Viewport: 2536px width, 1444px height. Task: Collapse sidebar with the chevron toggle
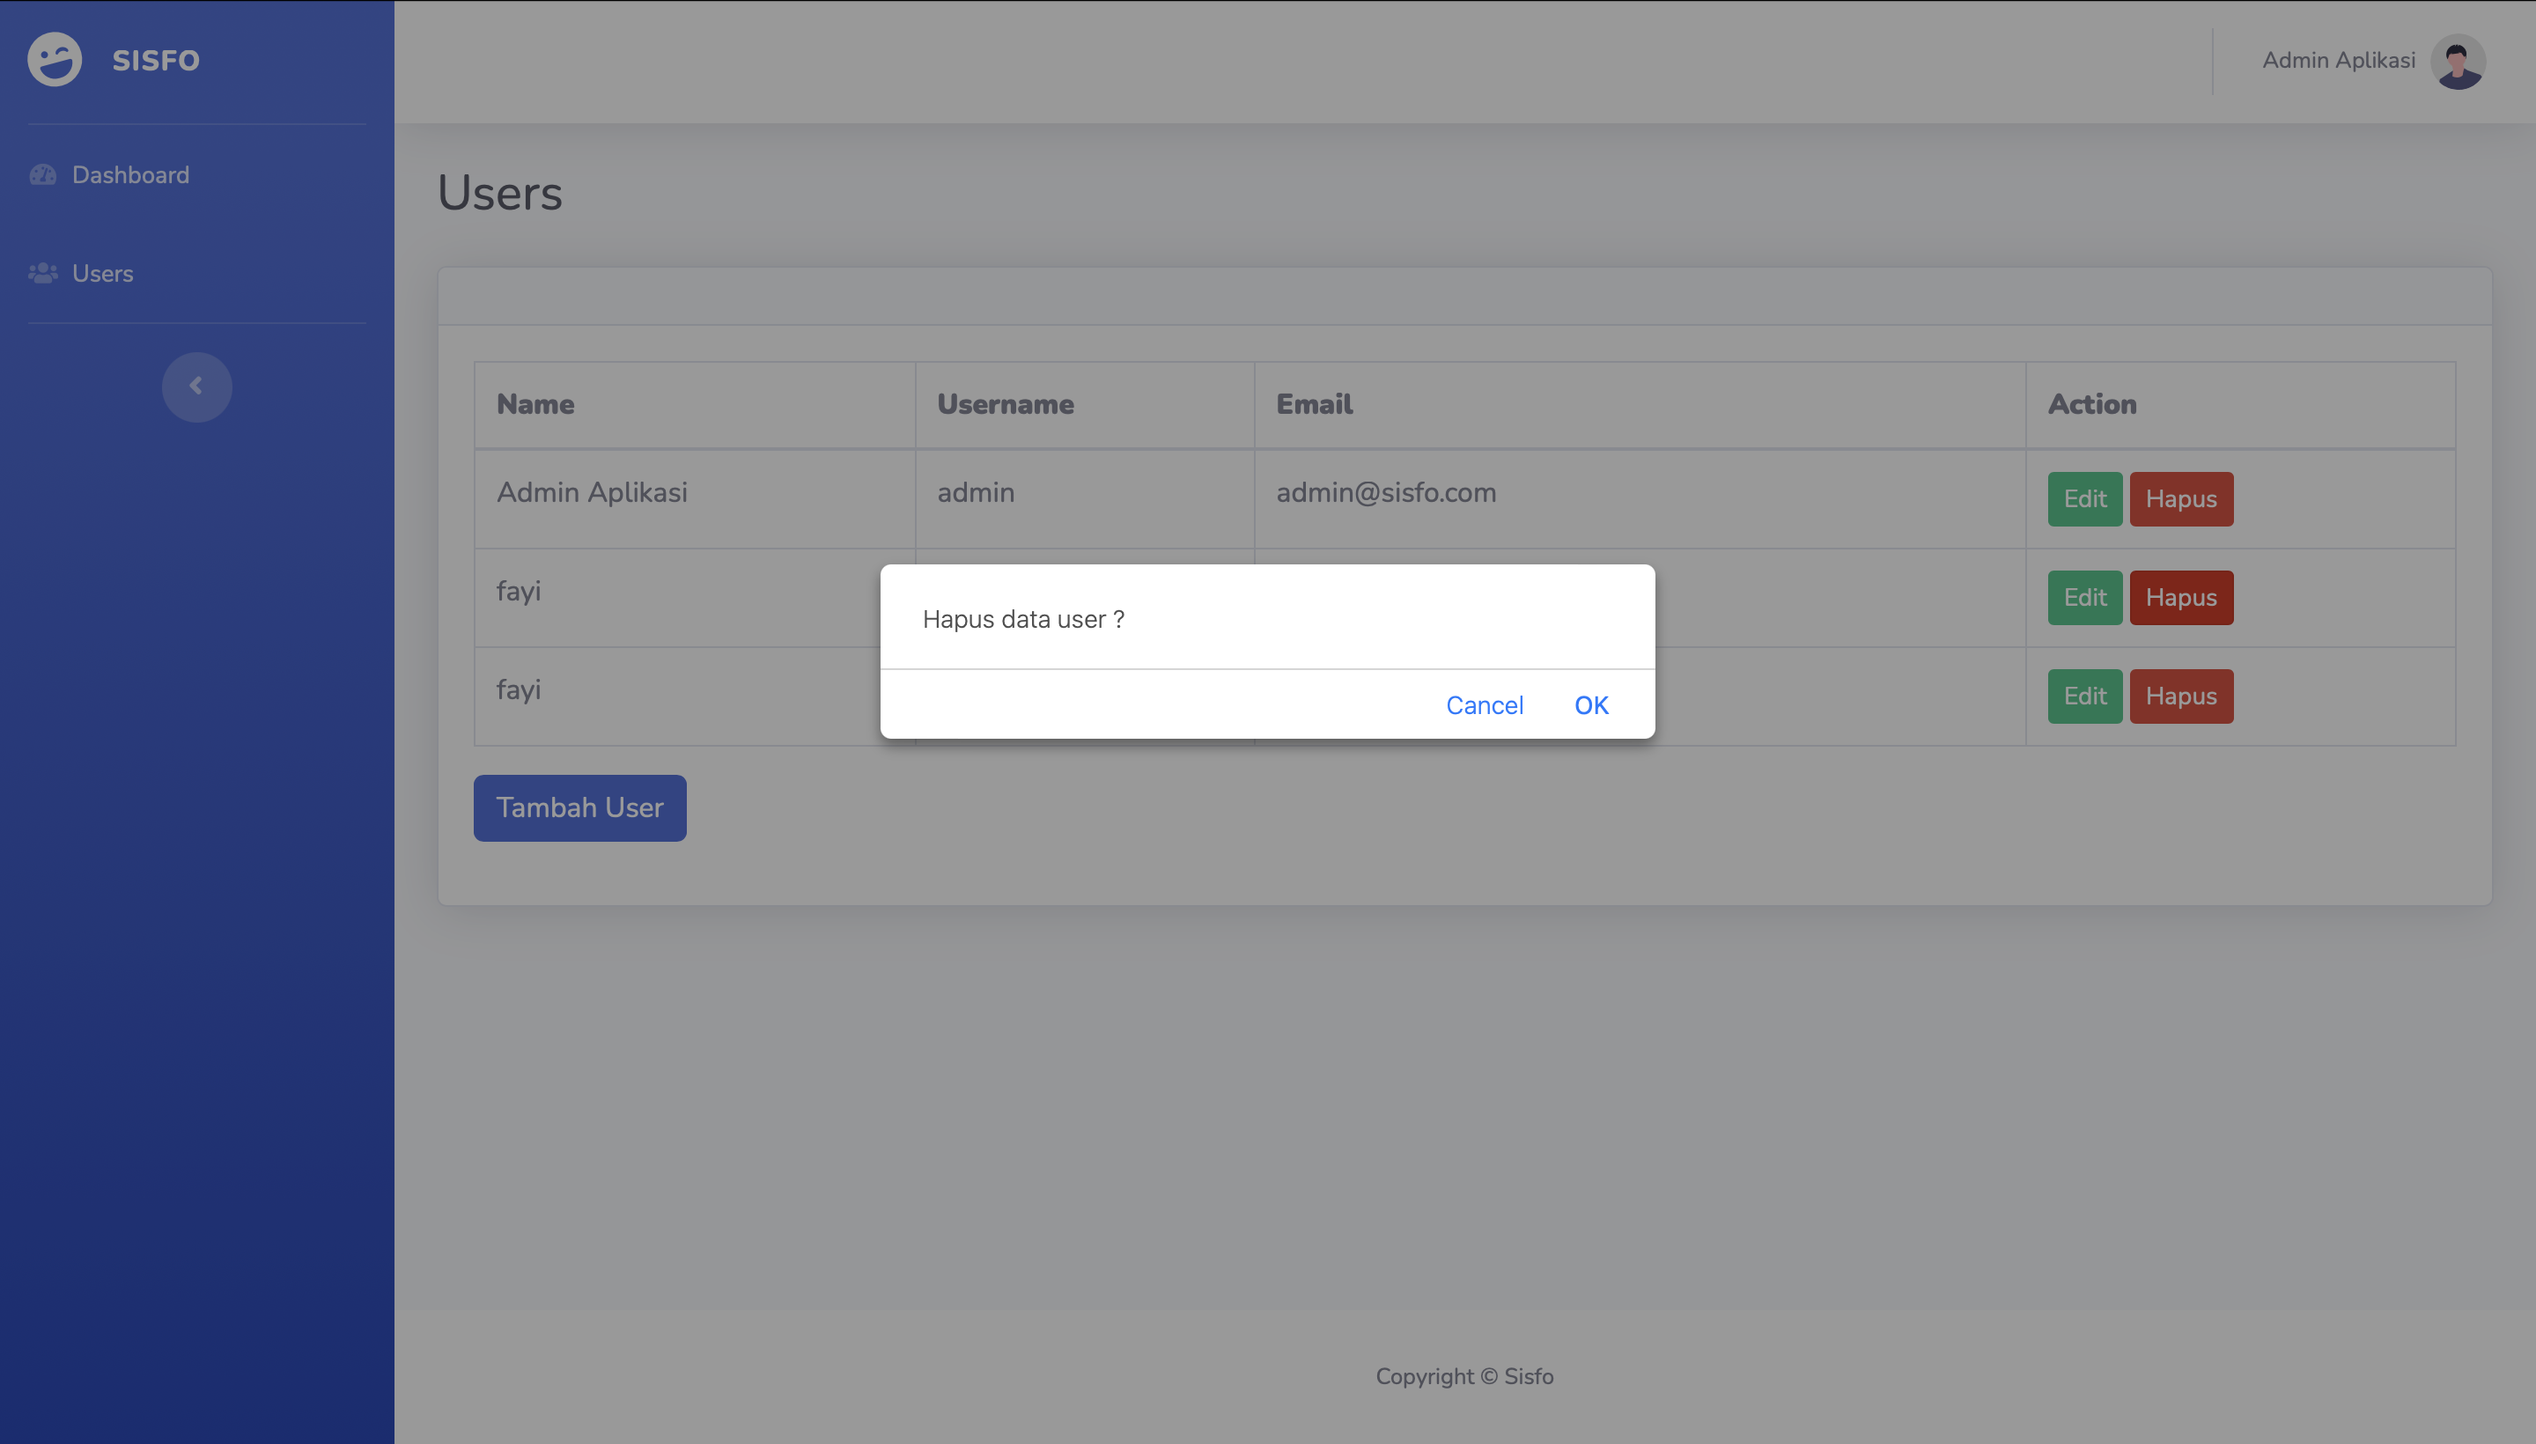[196, 387]
